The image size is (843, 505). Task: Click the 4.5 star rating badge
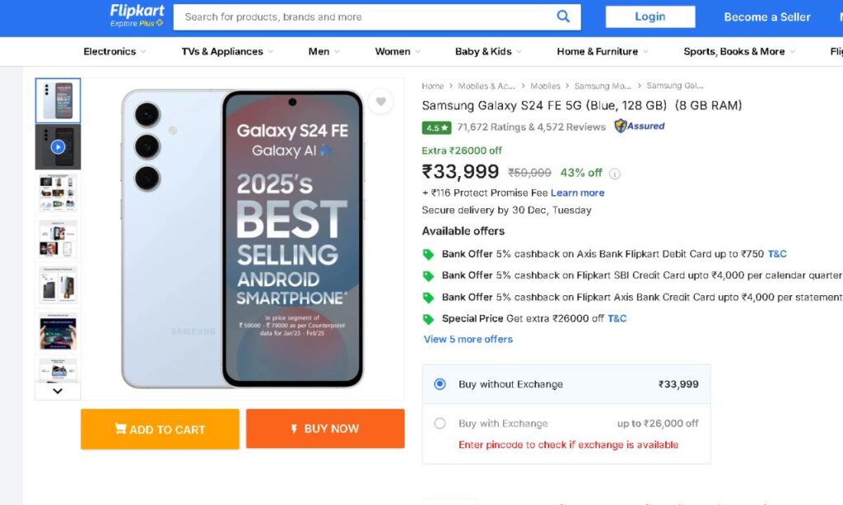click(436, 127)
